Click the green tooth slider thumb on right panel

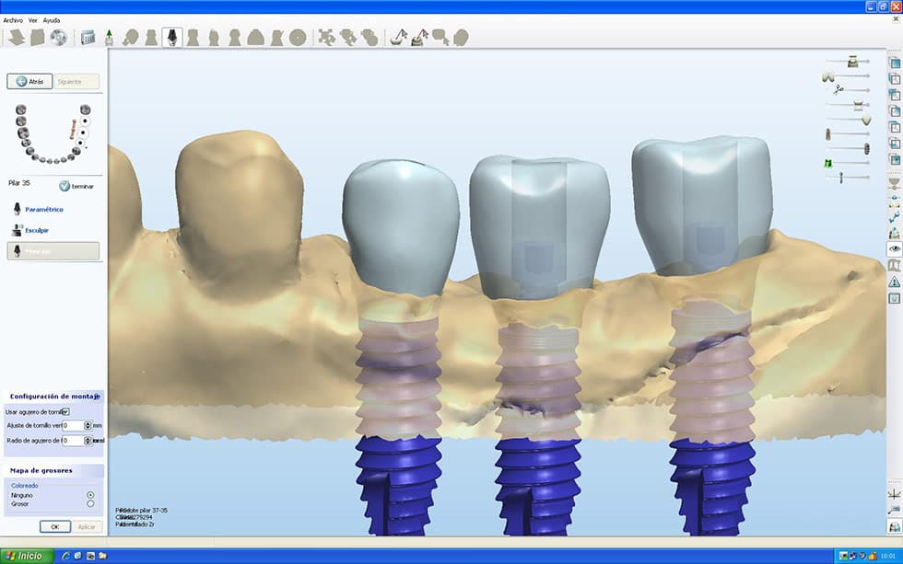[x=828, y=162]
